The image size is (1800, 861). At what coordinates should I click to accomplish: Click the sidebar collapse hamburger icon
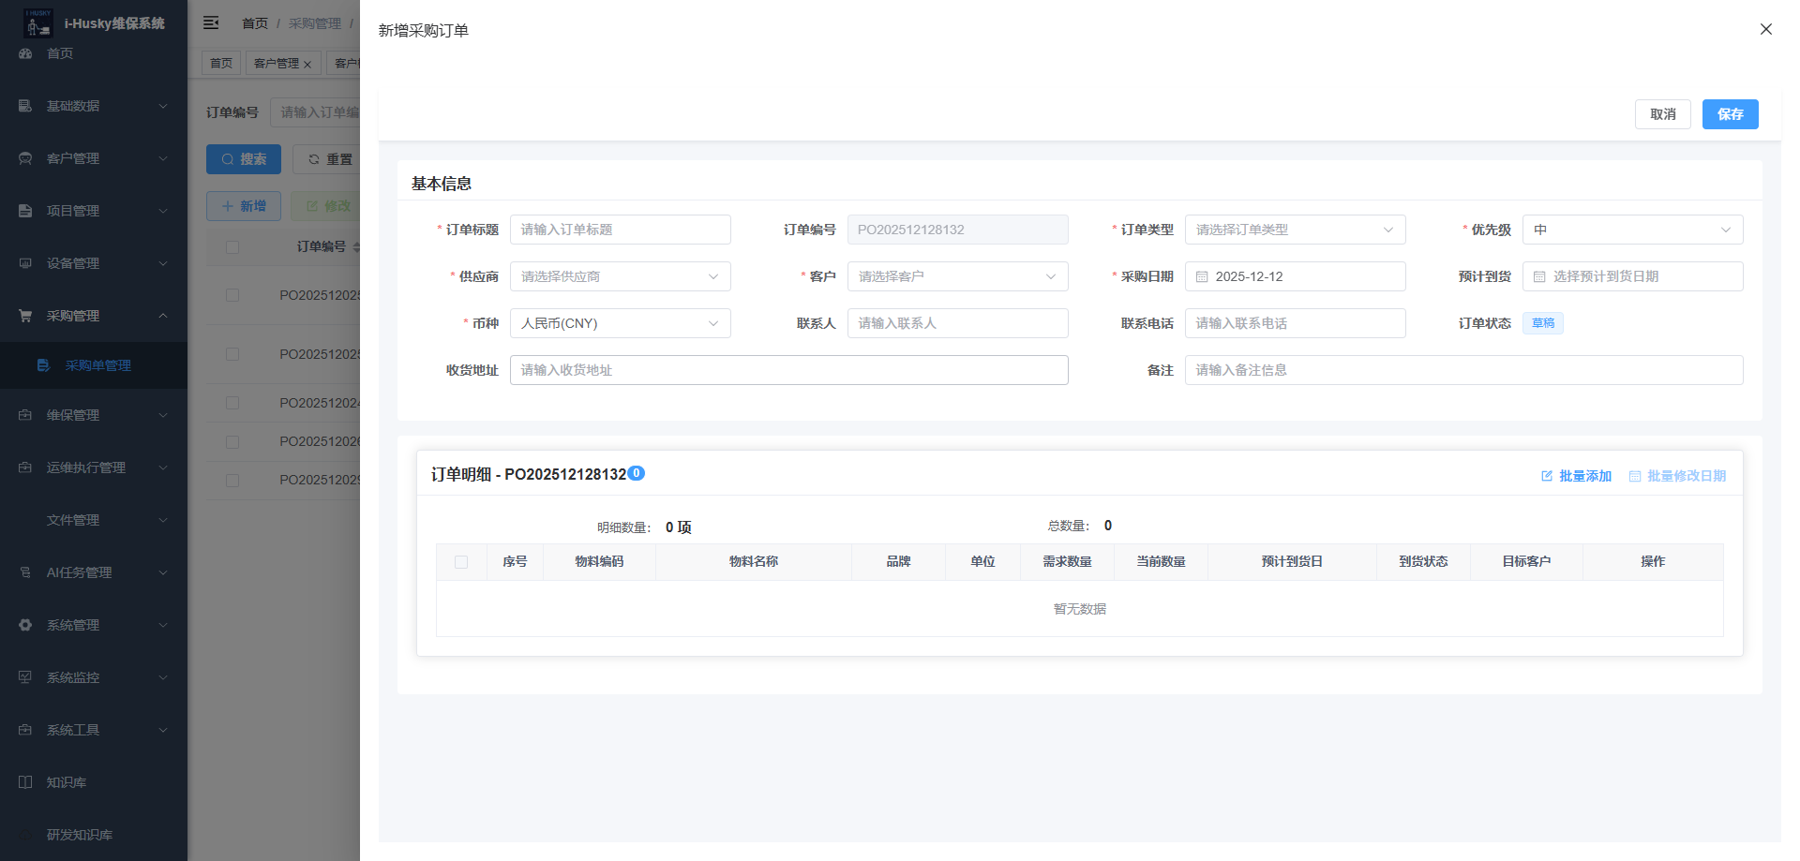click(x=211, y=22)
